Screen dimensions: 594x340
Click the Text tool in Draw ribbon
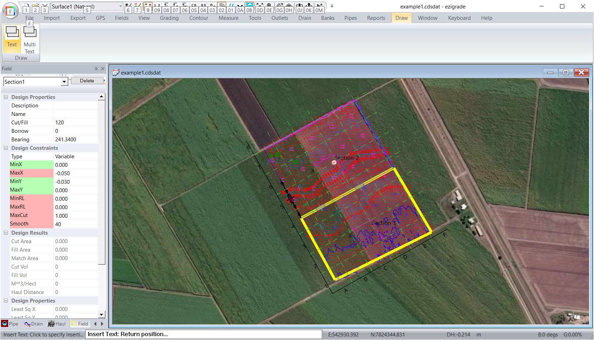point(12,37)
